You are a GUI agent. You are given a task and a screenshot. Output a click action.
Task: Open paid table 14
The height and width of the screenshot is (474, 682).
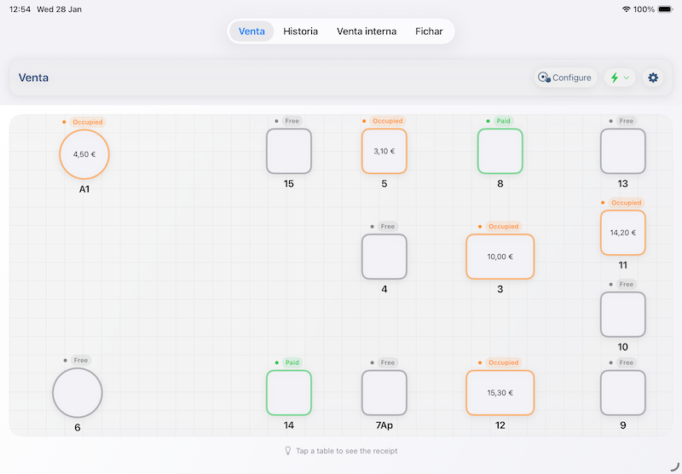pos(289,393)
